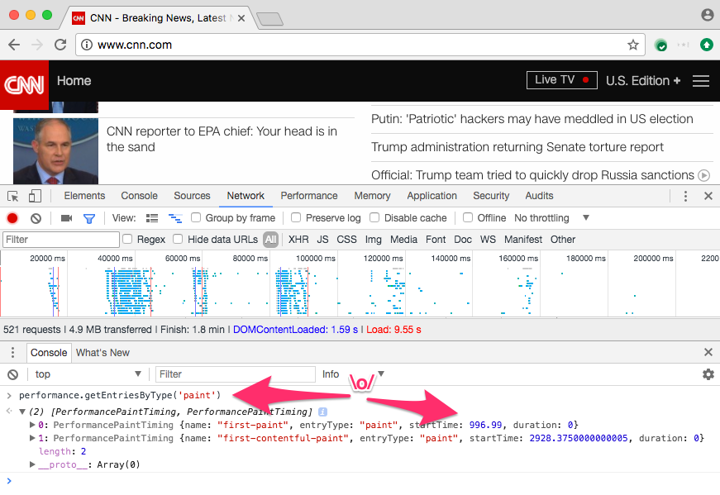
Task: Close DevTools with the X icon
Action: click(708, 196)
